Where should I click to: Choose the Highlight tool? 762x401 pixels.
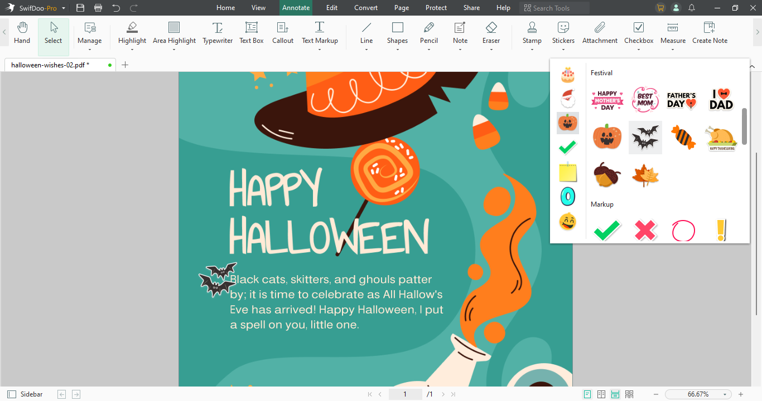click(132, 33)
